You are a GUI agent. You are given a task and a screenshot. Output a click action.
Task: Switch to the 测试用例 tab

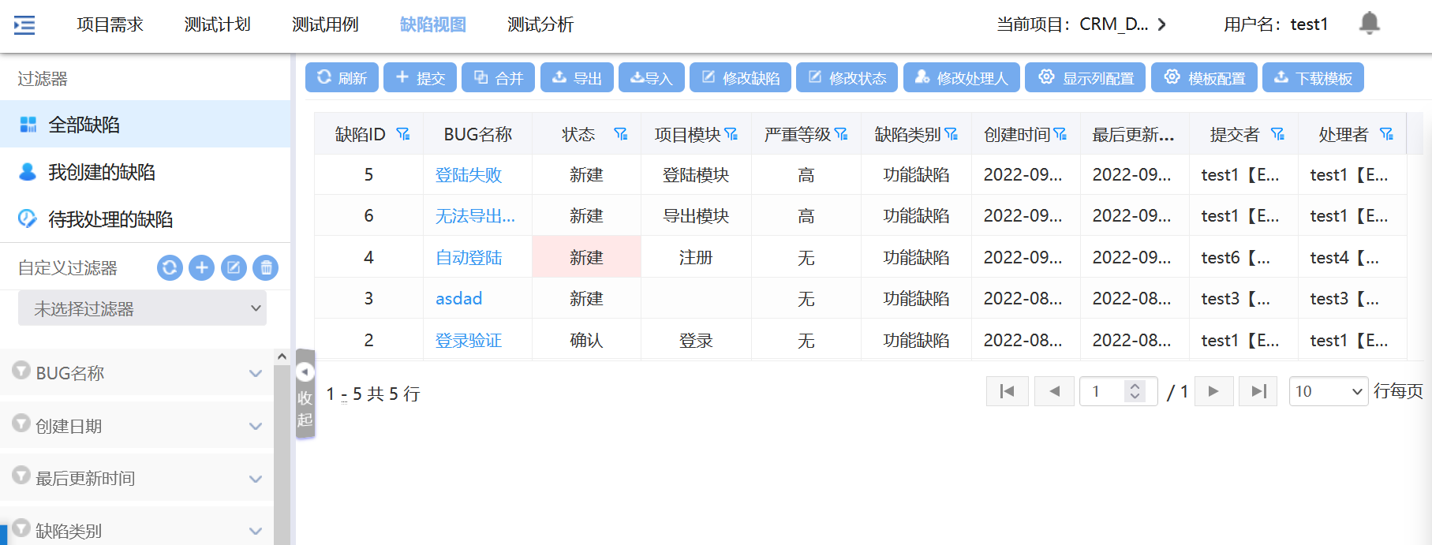[325, 24]
